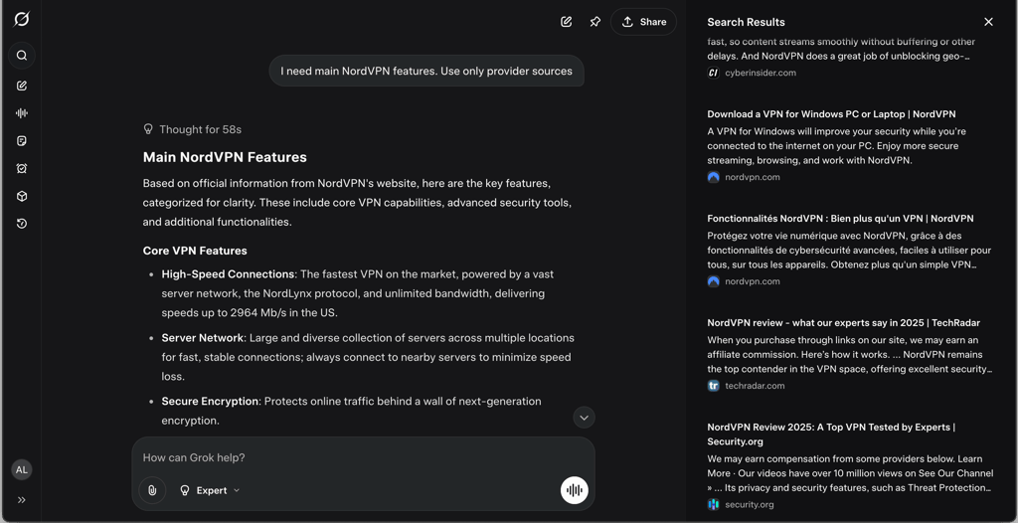The width and height of the screenshot is (1018, 523).
Task: Close the Search Results panel
Action: 988,22
